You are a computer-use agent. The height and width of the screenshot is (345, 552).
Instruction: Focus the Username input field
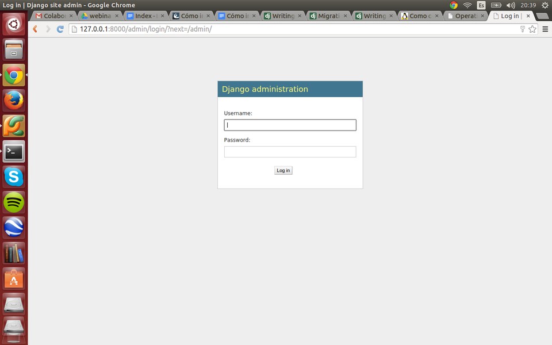coord(290,125)
